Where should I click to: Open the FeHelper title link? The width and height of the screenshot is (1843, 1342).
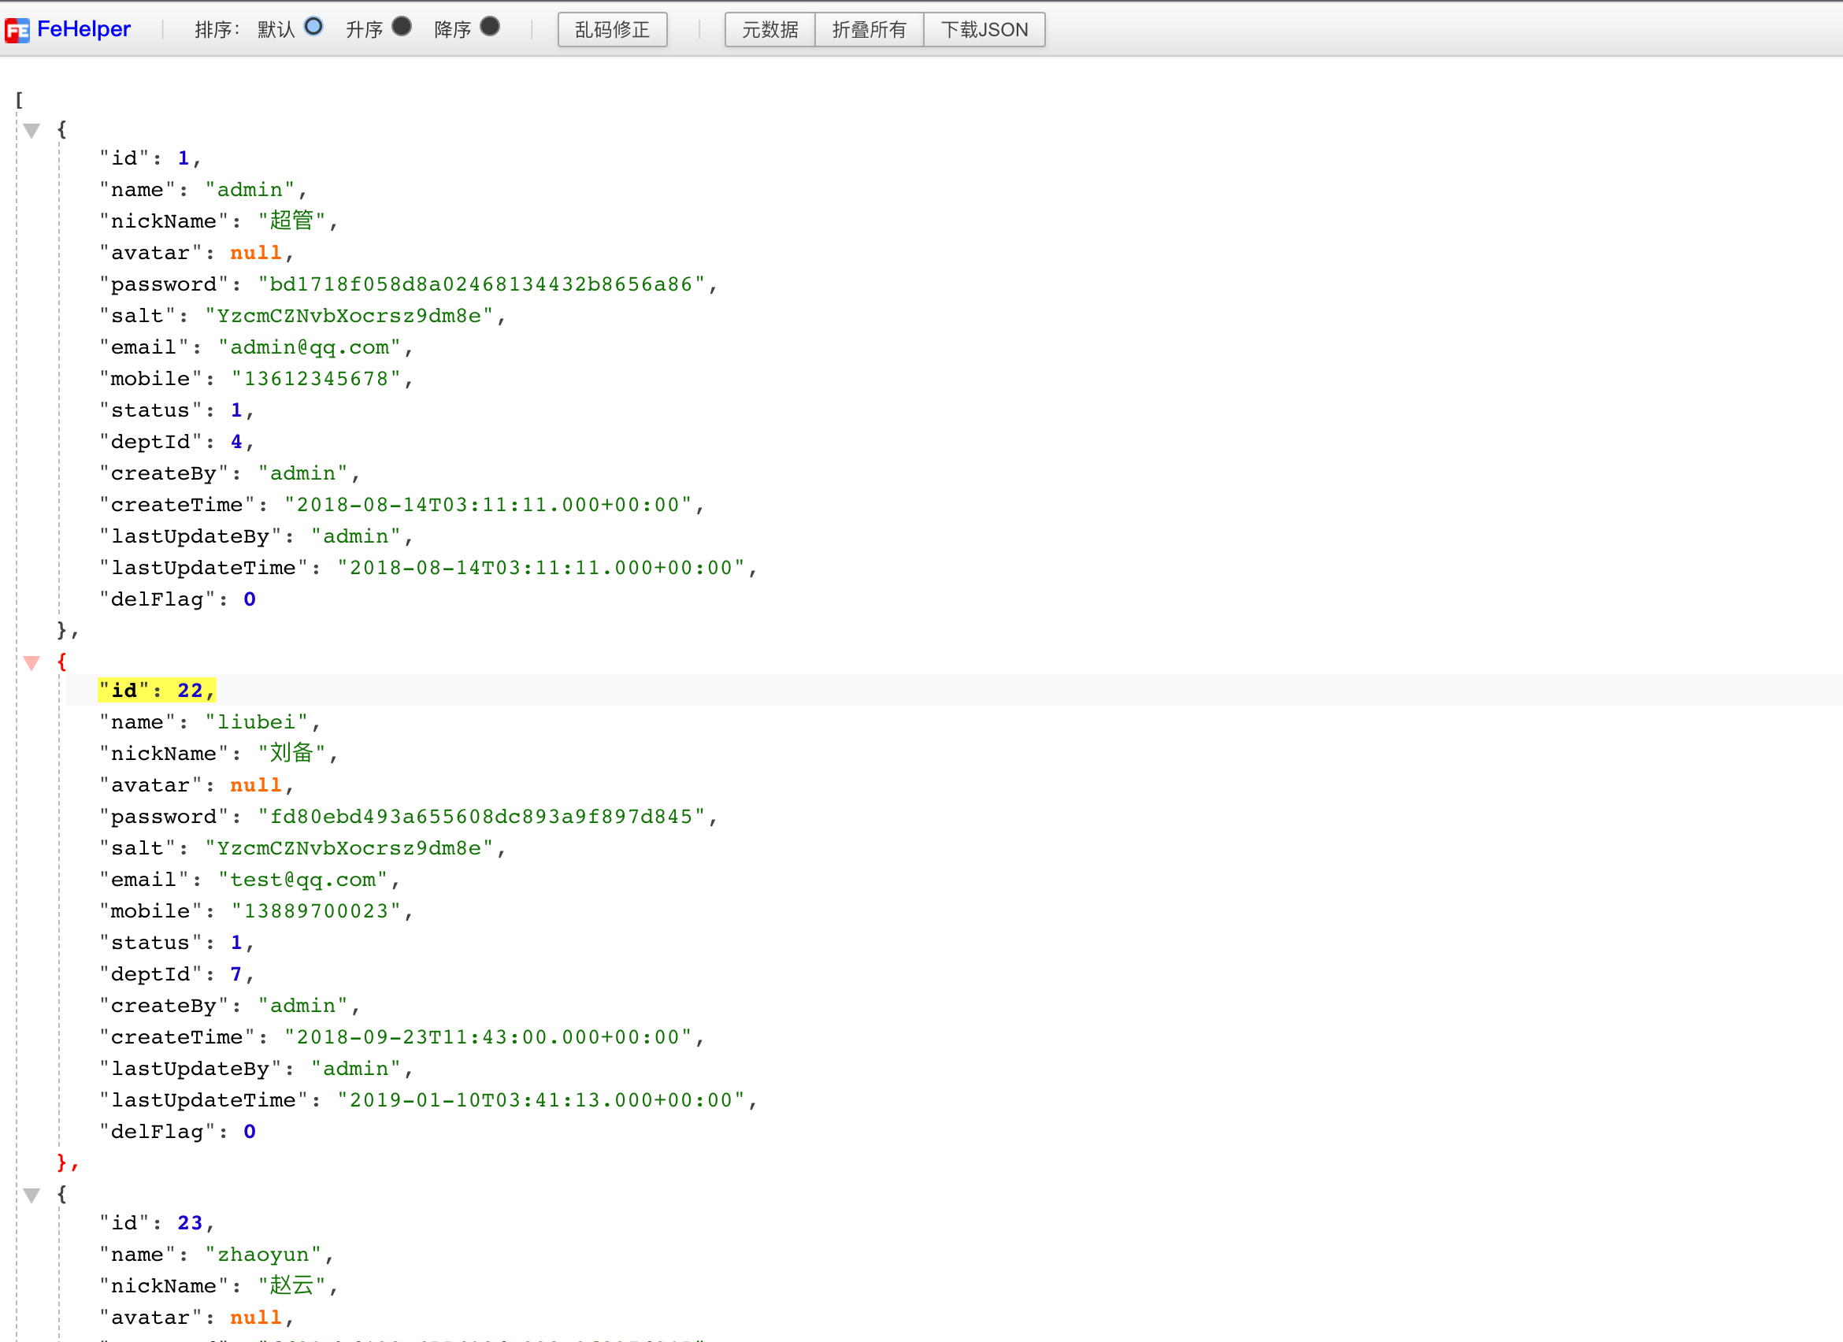tap(83, 29)
